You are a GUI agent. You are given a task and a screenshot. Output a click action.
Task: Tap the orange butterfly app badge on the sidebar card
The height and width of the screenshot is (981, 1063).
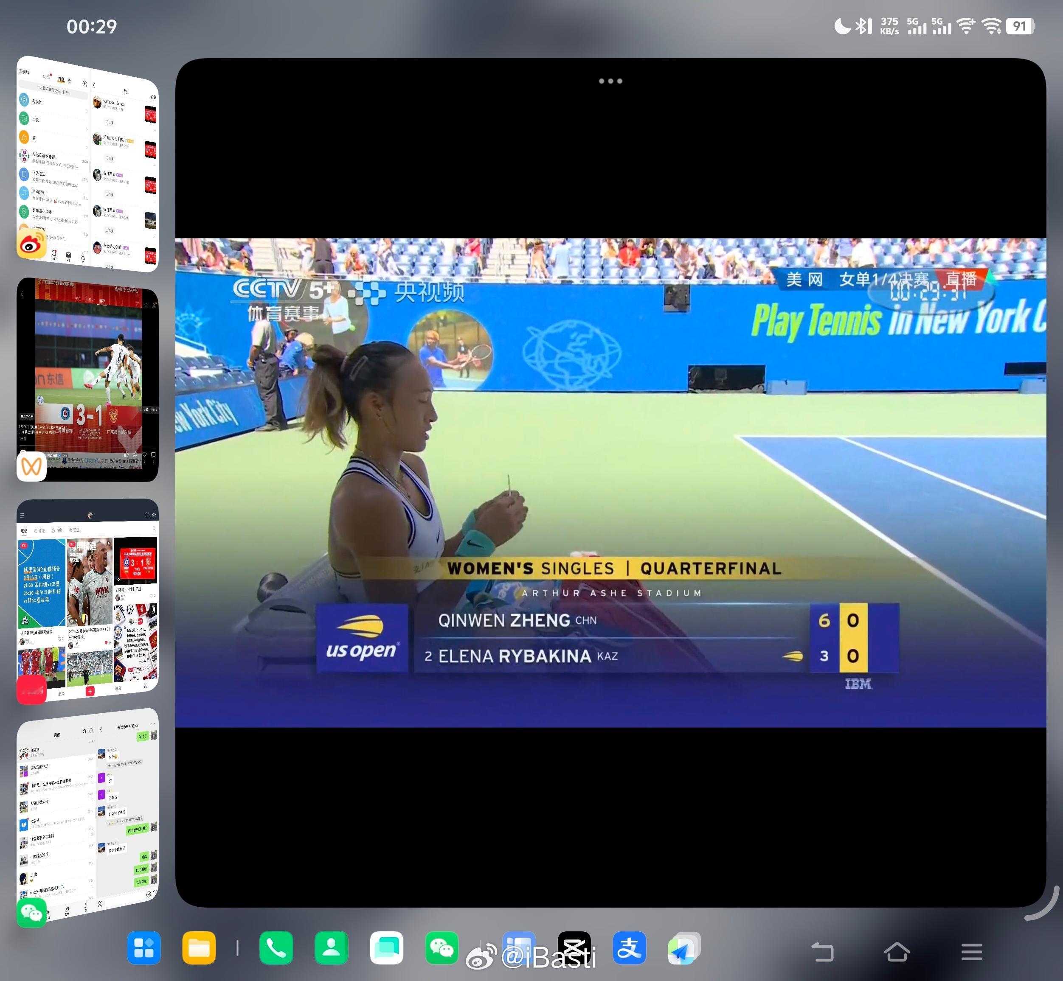pos(32,466)
